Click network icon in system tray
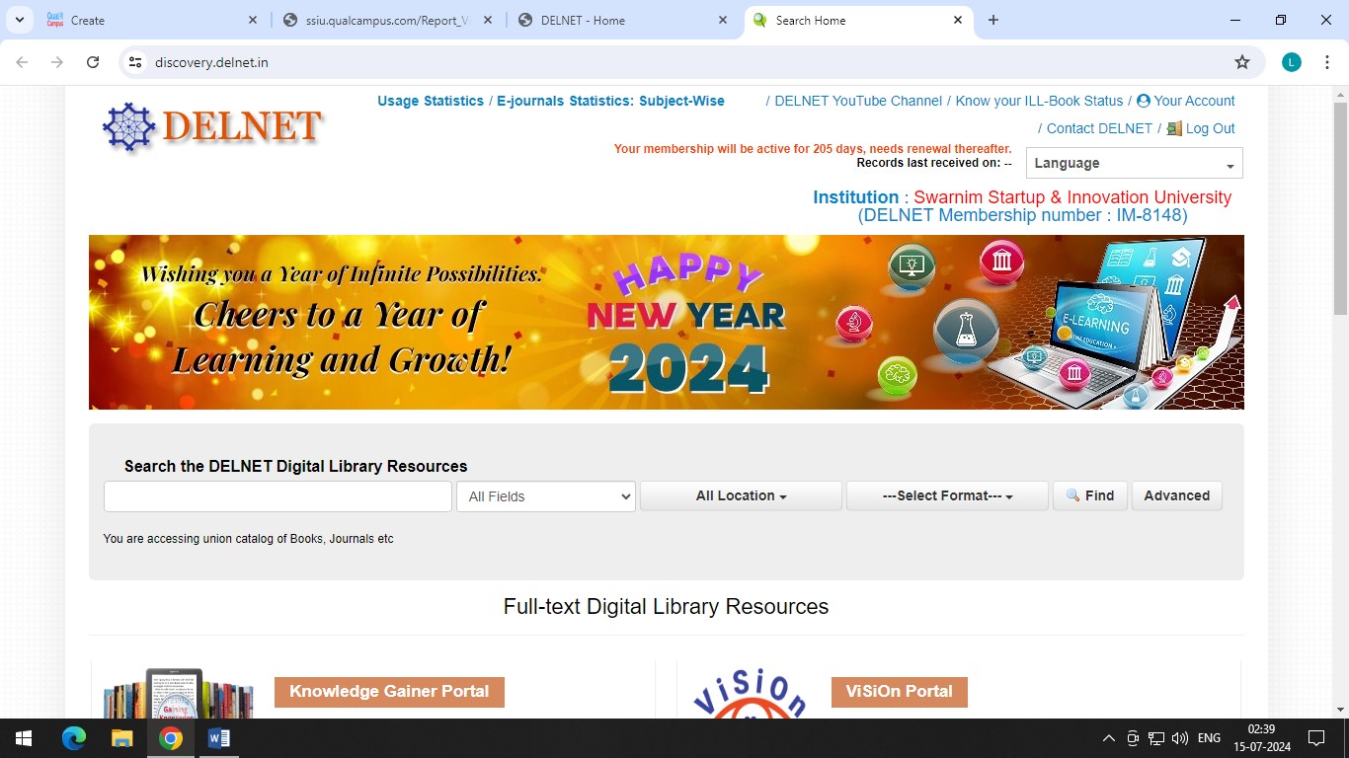The width and height of the screenshot is (1349, 758). tap(1156, 738)
